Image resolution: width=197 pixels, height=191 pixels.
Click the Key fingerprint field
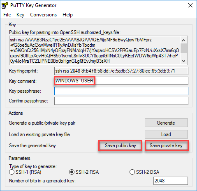tap(121, 71)
